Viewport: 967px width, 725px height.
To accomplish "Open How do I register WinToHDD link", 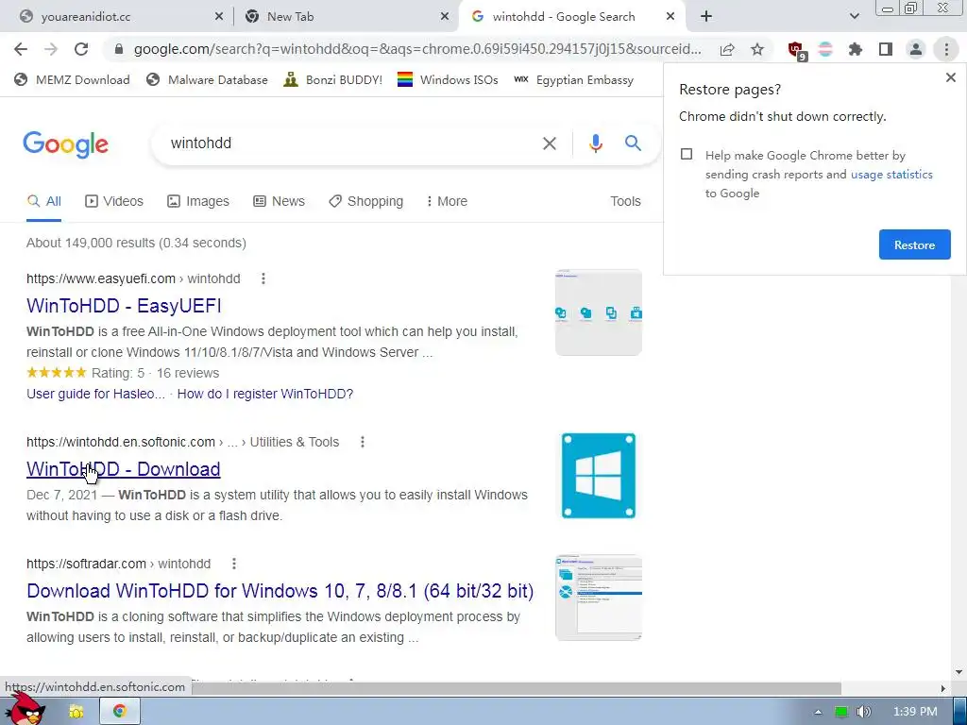I will 265,394.
